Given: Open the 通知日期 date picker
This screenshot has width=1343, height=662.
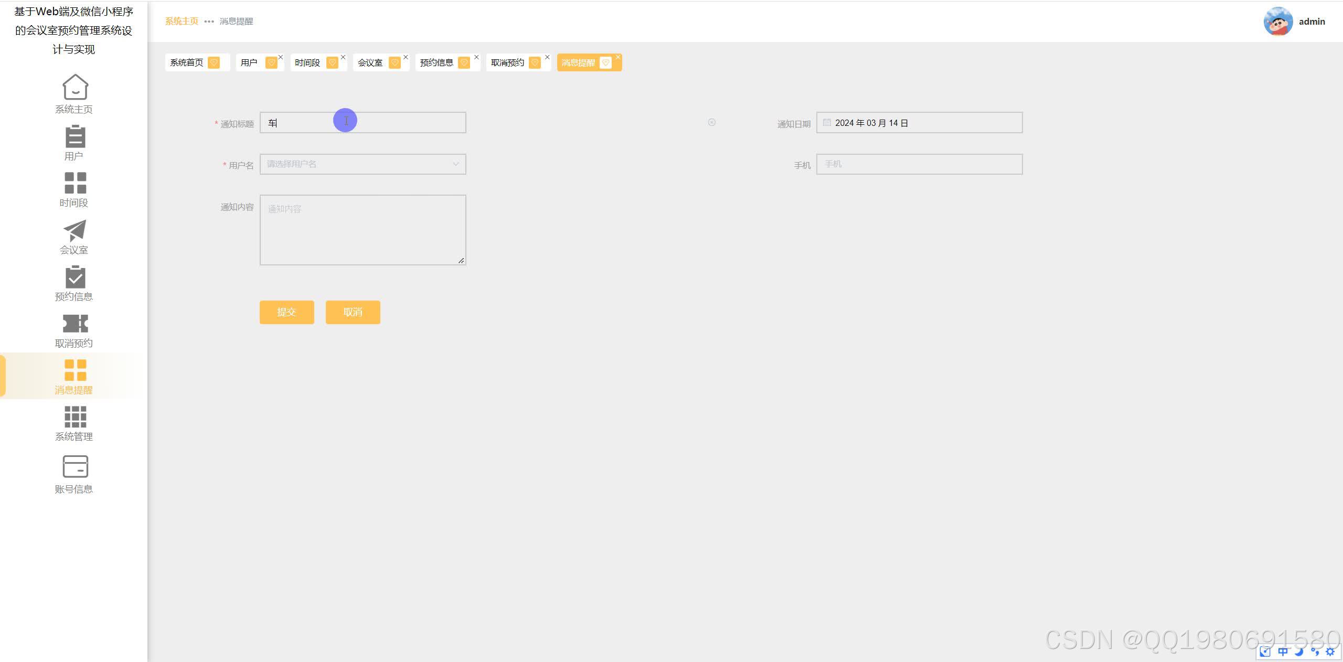Looking at the screenshot, I should click(919, 123).
